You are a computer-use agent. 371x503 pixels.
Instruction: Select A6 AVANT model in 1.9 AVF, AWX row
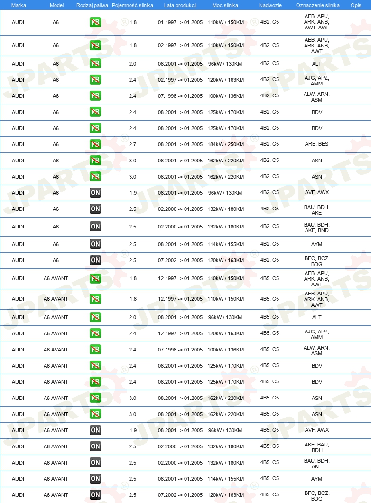click(x=56, y=430)
